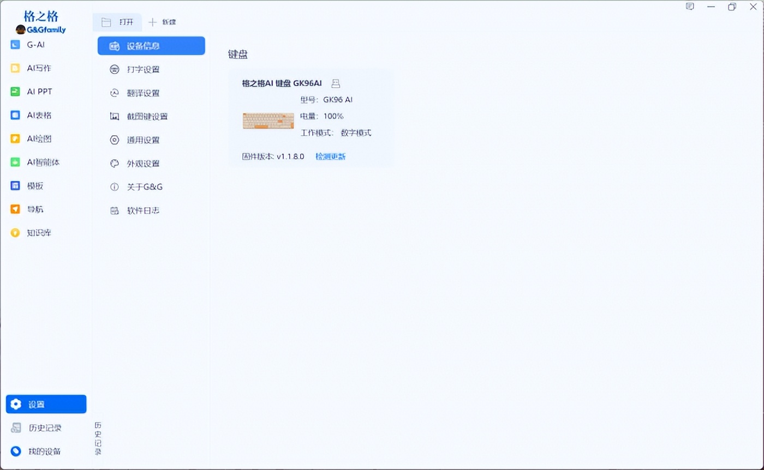The image size is (764, 470).
Task: Click the 外观设置 palette icon
Action: point(114,163)
